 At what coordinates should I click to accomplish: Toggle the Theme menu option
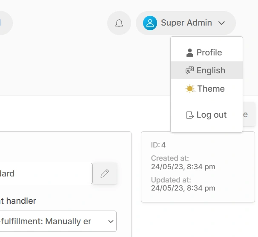211,89
